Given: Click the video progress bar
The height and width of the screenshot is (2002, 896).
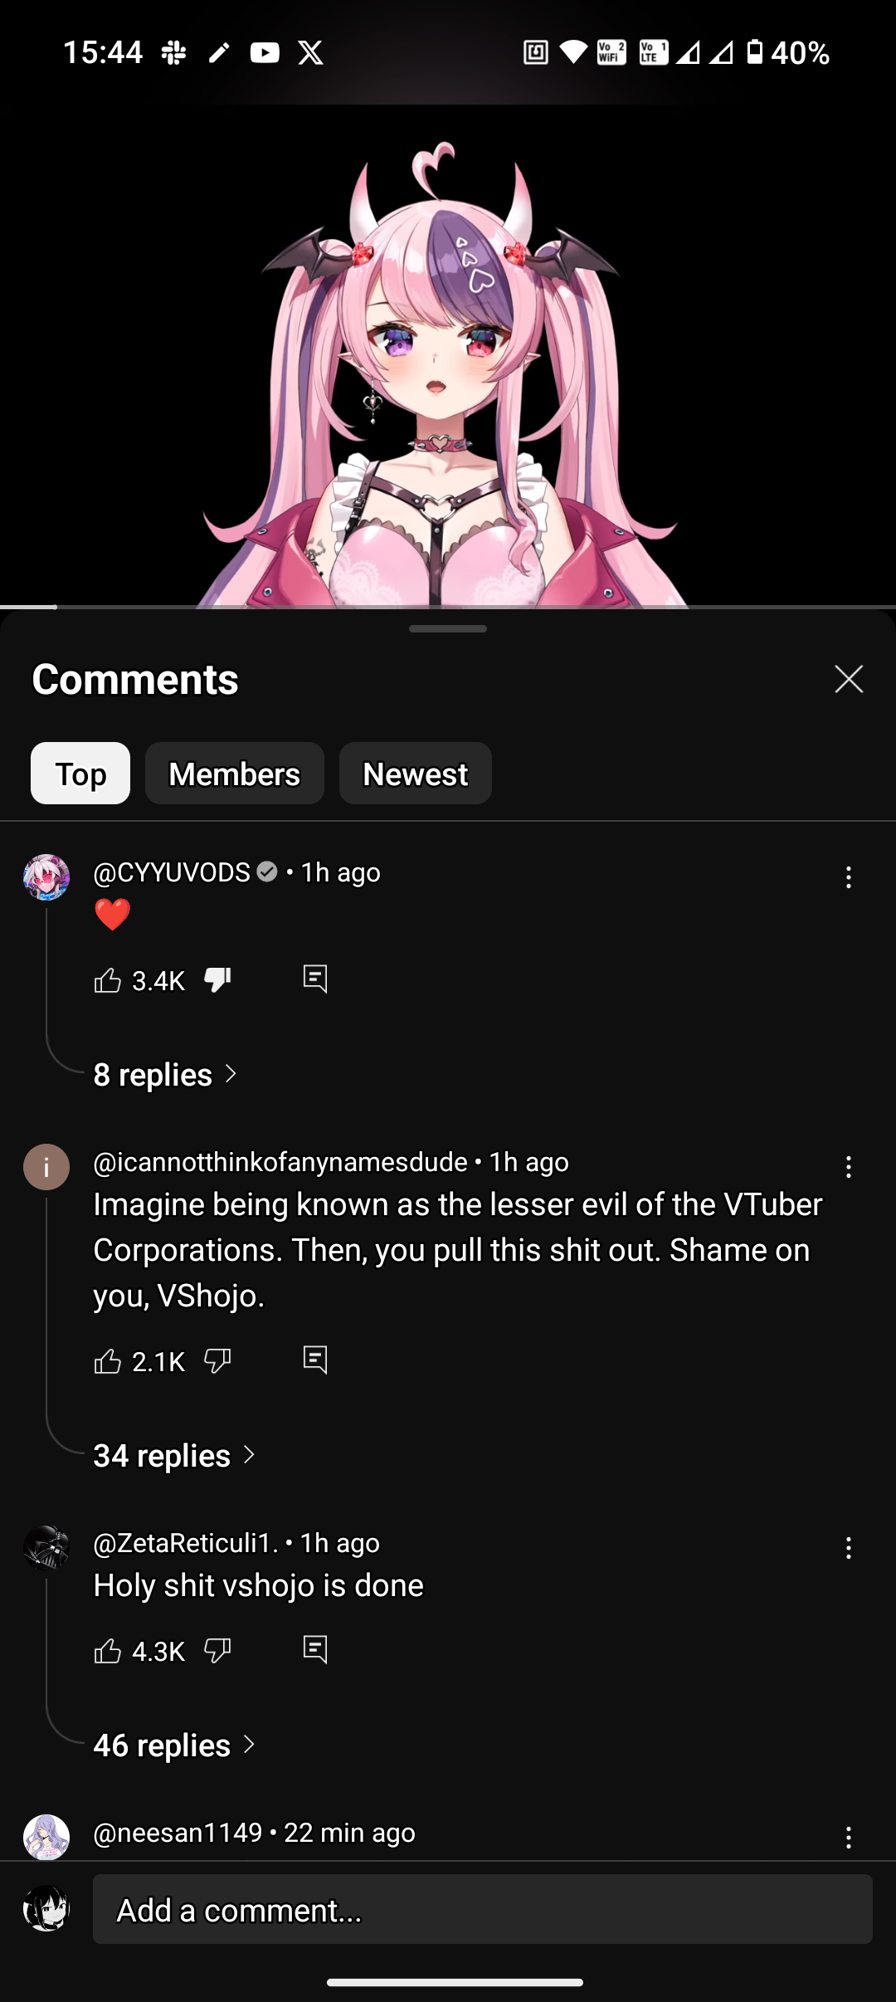Looking at the screenshot, I should pos(448,607).
